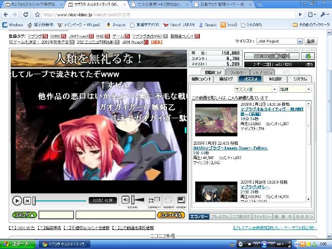Click the SOUND volume slider
332x249 pixels.
137,200
